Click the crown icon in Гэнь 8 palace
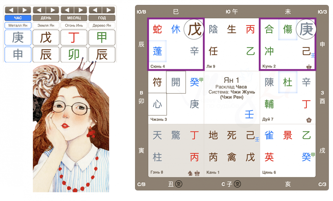This screenshot has height=201, width=333. pyautogui.click(x=197, y=173)
